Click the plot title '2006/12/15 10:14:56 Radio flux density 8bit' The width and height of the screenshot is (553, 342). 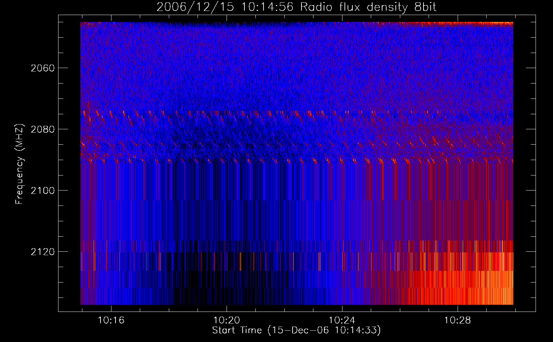click(296, 7)
